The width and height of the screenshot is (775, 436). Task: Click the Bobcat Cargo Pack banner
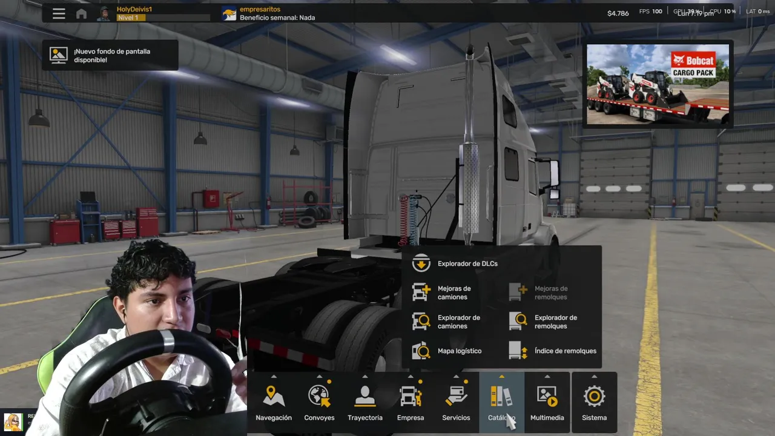click(x=658, y=84)
